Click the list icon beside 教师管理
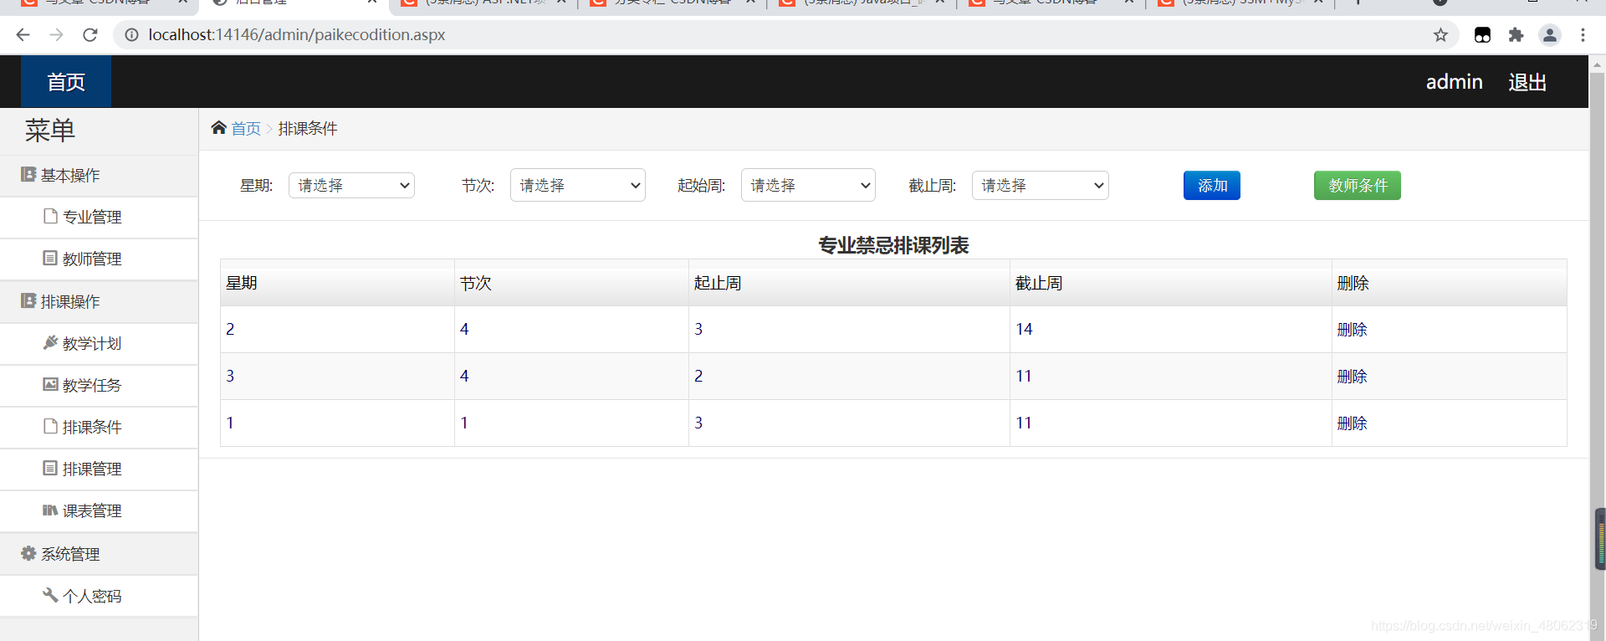The height and width of the screenshot is (641, 1606). click(x=50, y=258)
